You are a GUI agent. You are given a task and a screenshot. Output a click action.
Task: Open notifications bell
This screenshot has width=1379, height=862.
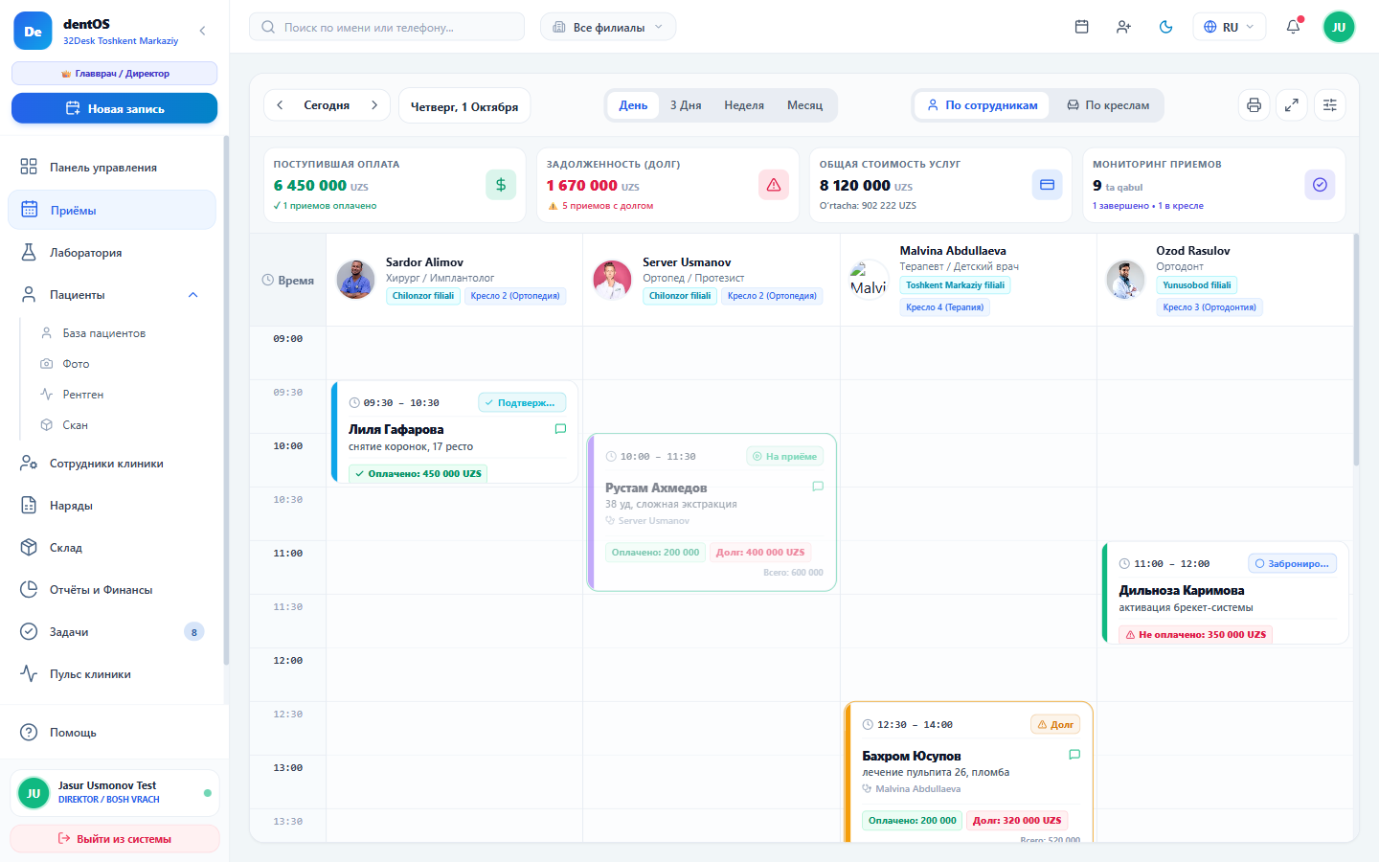(x=1293, y=27)
